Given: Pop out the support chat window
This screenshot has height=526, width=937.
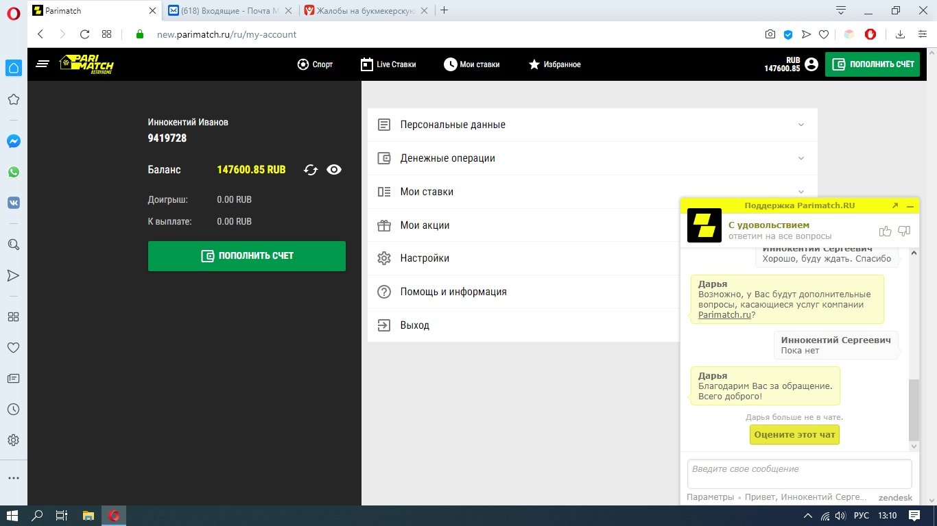Looking at the screenshot, I should pos(894,205).
